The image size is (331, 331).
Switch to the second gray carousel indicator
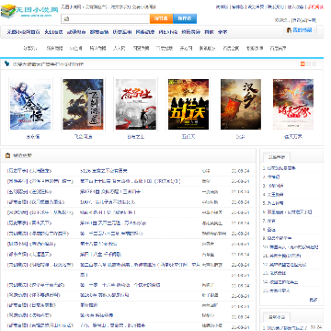pos(308,63)
